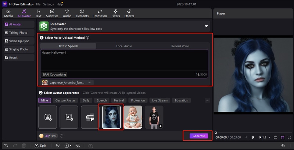Open the Settings menu
294x150 pixels.
click(48, 4)
